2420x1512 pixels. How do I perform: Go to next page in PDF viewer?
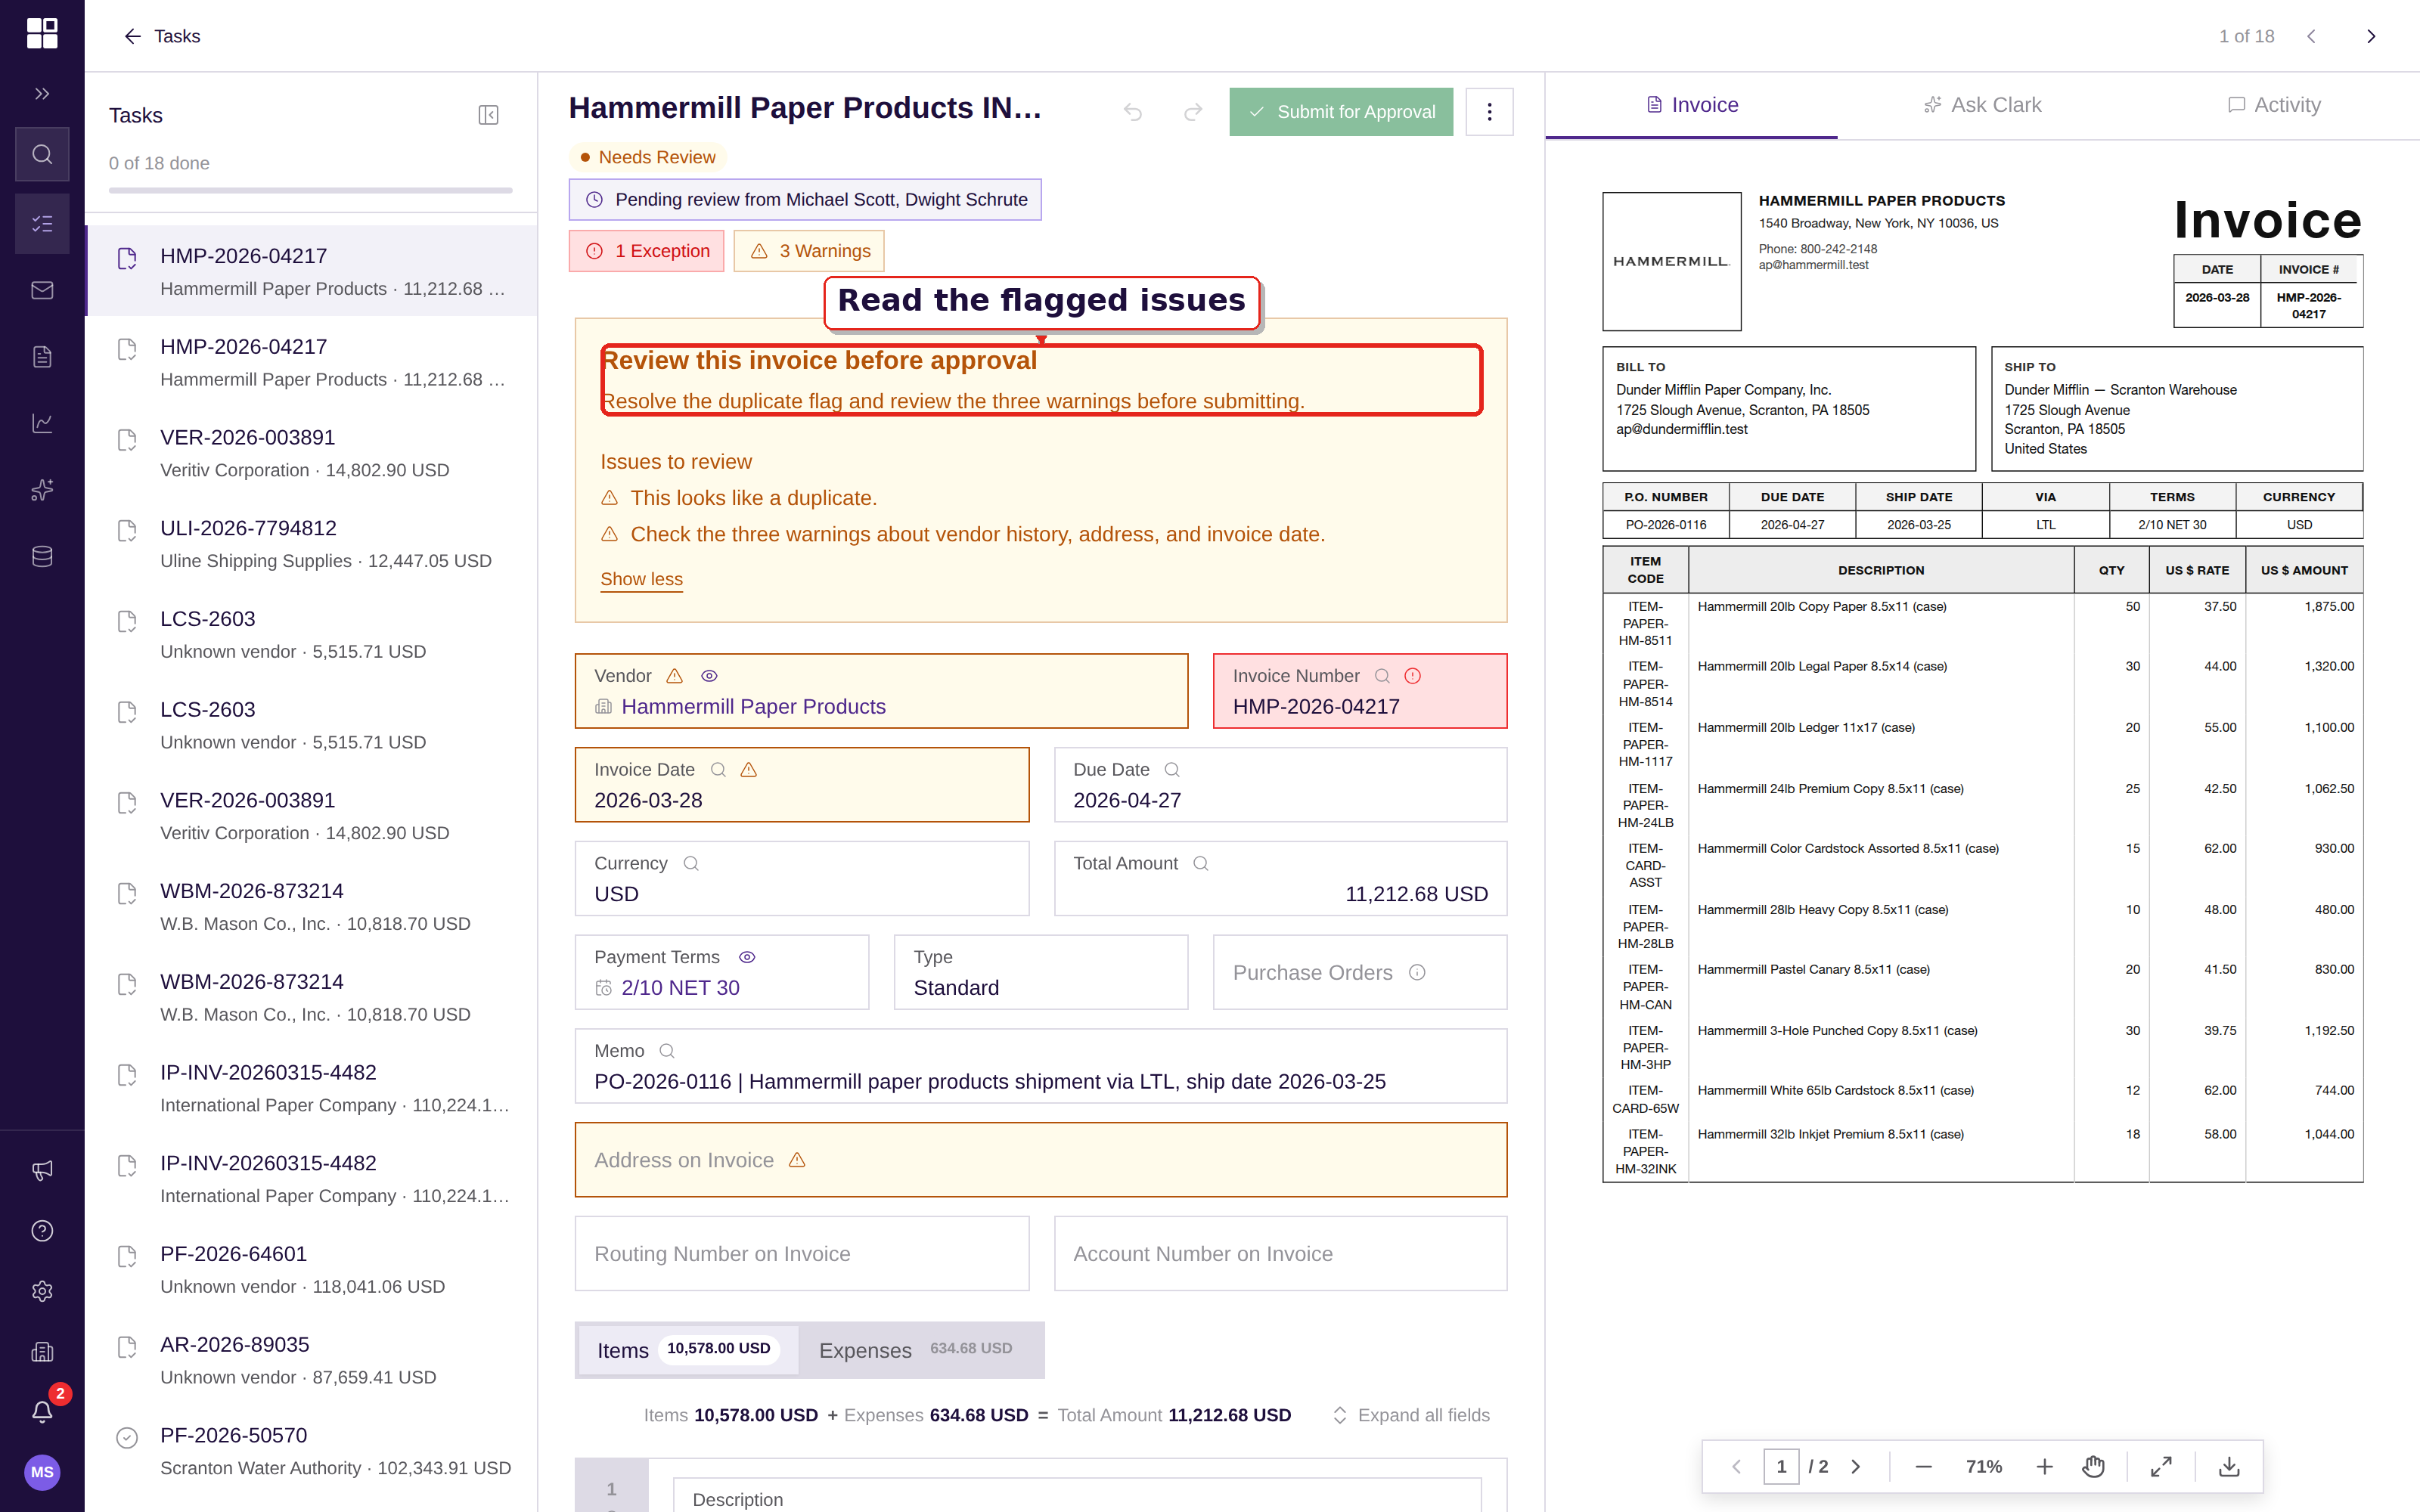click(x=1855, y=1466)
